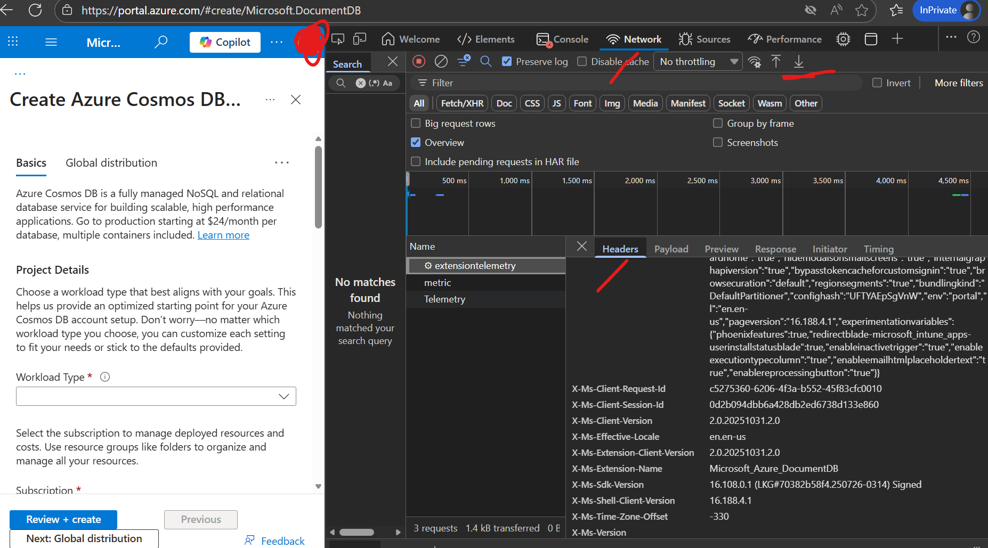988x548 pixels.
Task: Close the DevTools Search pane
Action: point(393,61)
